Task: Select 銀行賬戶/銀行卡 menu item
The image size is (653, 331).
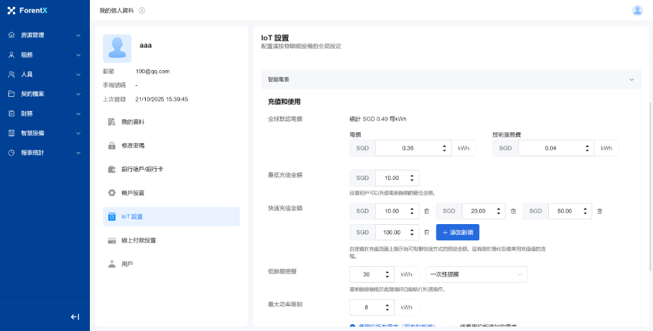Action: (x=142, y=169)
